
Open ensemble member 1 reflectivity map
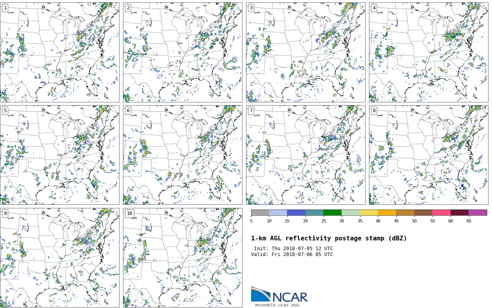[x=59, y=52]
